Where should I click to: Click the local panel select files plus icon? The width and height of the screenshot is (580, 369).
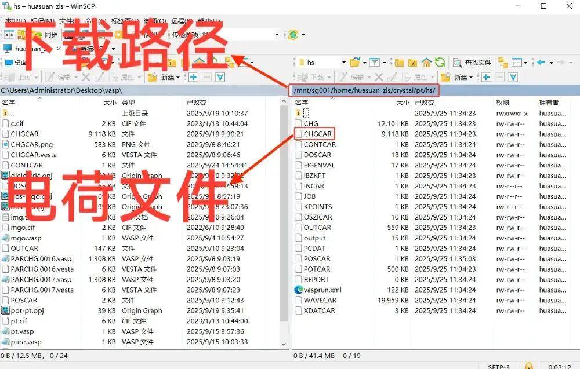point(193,77)
